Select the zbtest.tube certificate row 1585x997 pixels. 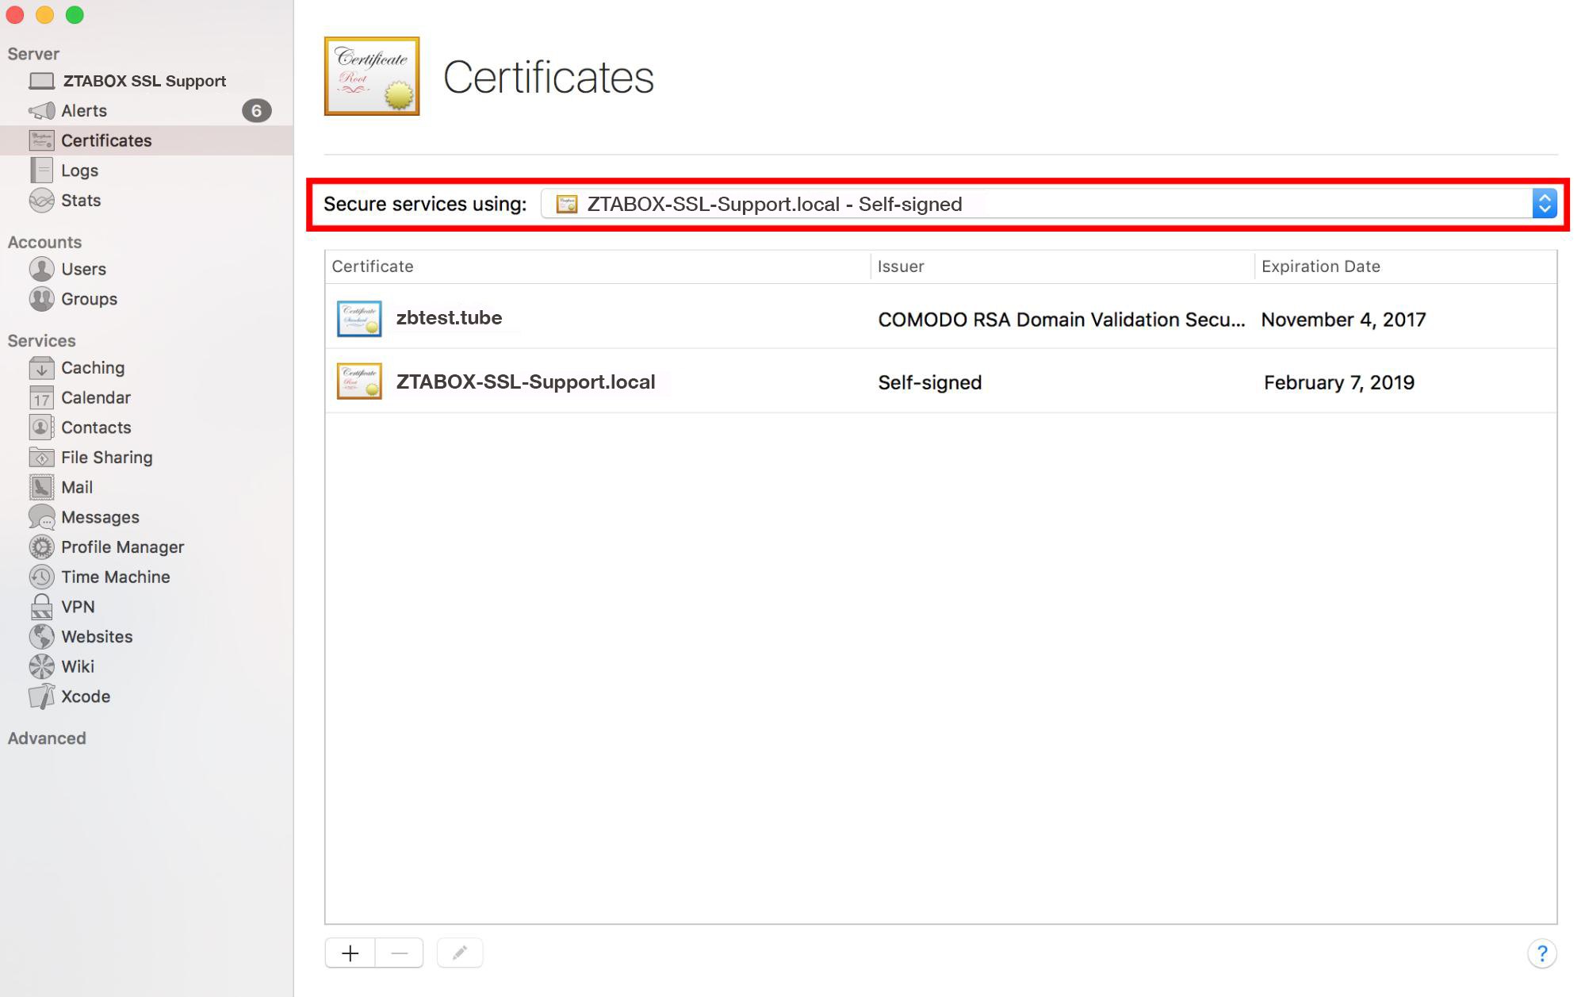(x=448, y=318)
